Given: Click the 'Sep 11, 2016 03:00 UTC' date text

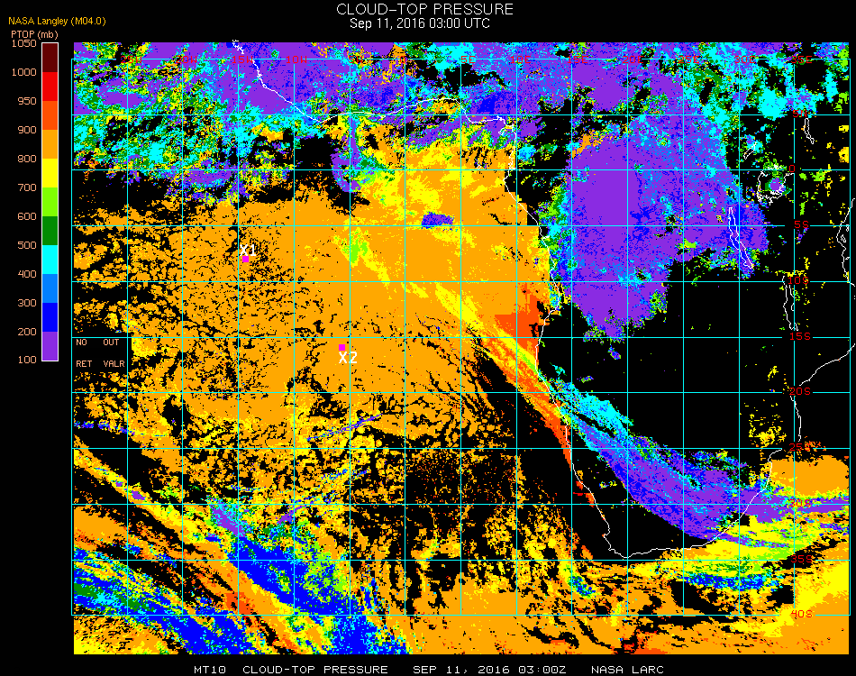Looking at the screenshot, I should pos(420,23).
